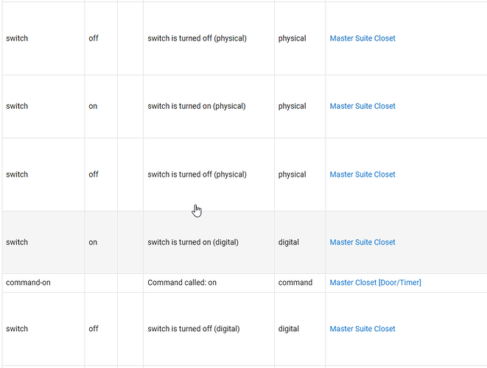Select "digital" type in the switch-off row
This screenshot has width=487, height=368.
[x=289, y=329]
